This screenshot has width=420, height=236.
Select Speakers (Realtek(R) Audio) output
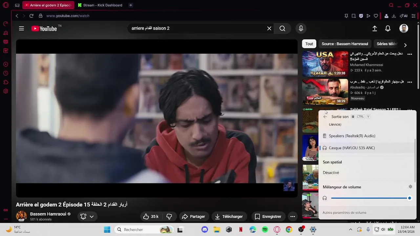pyautogui.click(x=367, y=136)
